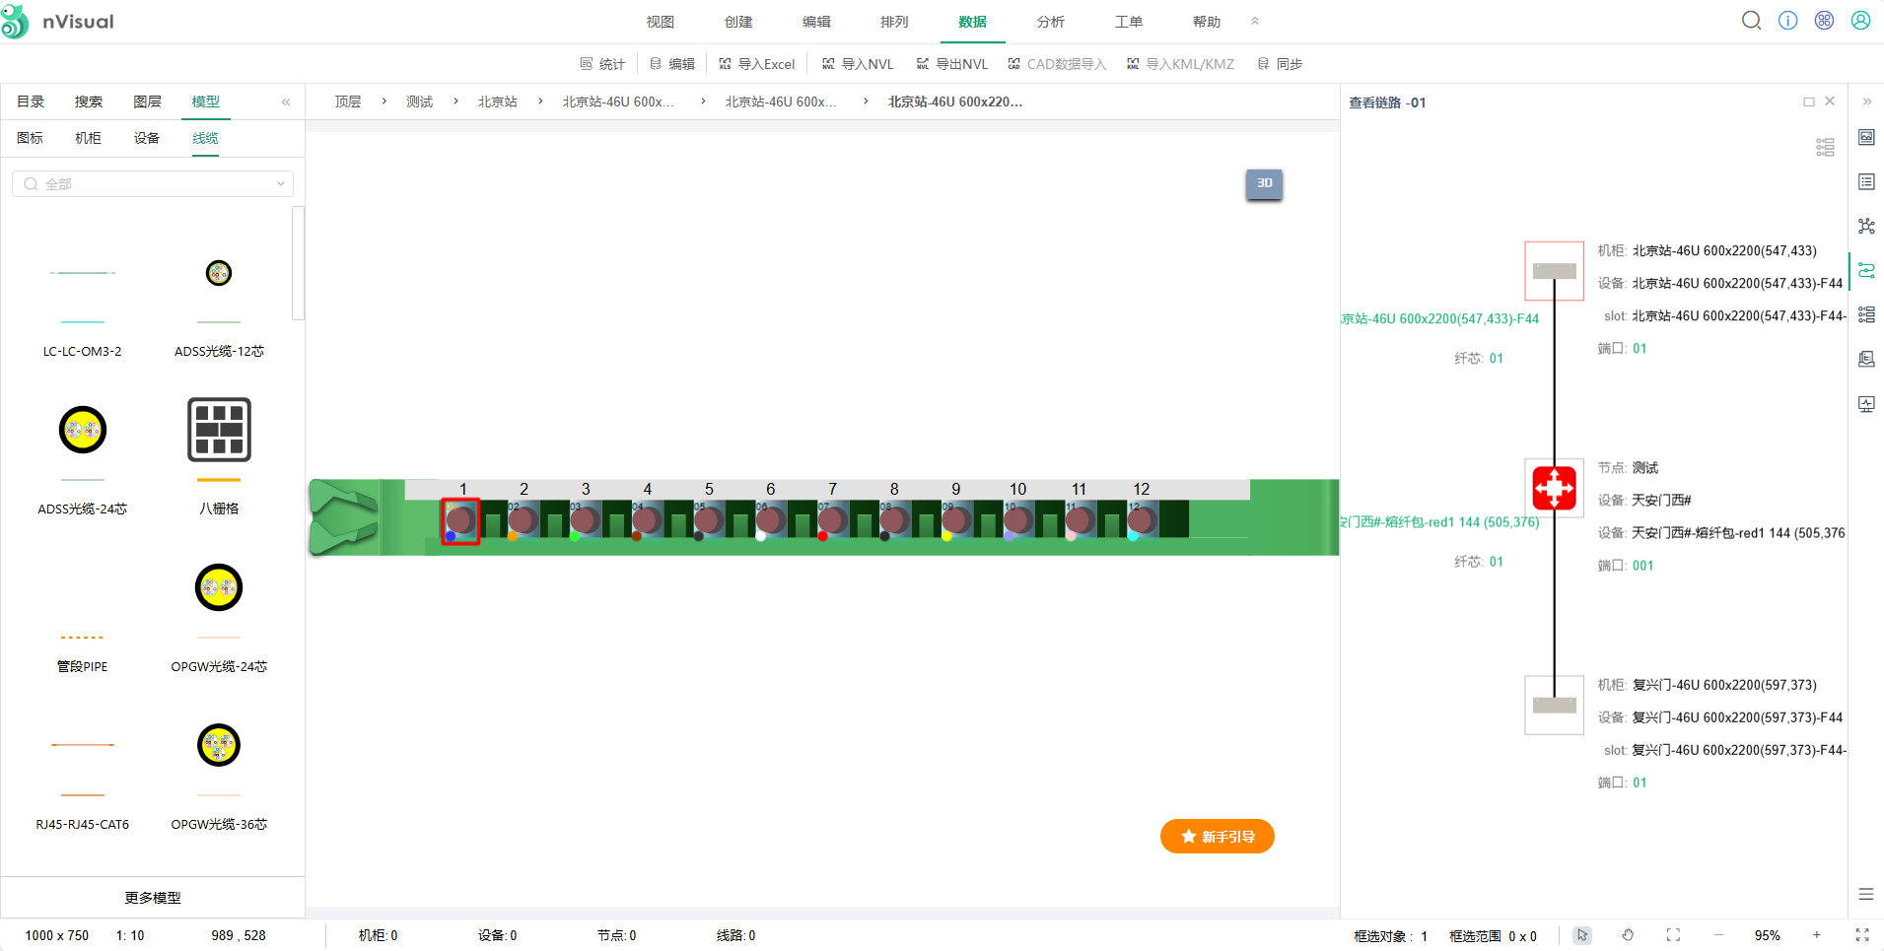Screen dimensions: 1884x951
Task: Toggle the 3D view button
Action: click(1264, 183)
